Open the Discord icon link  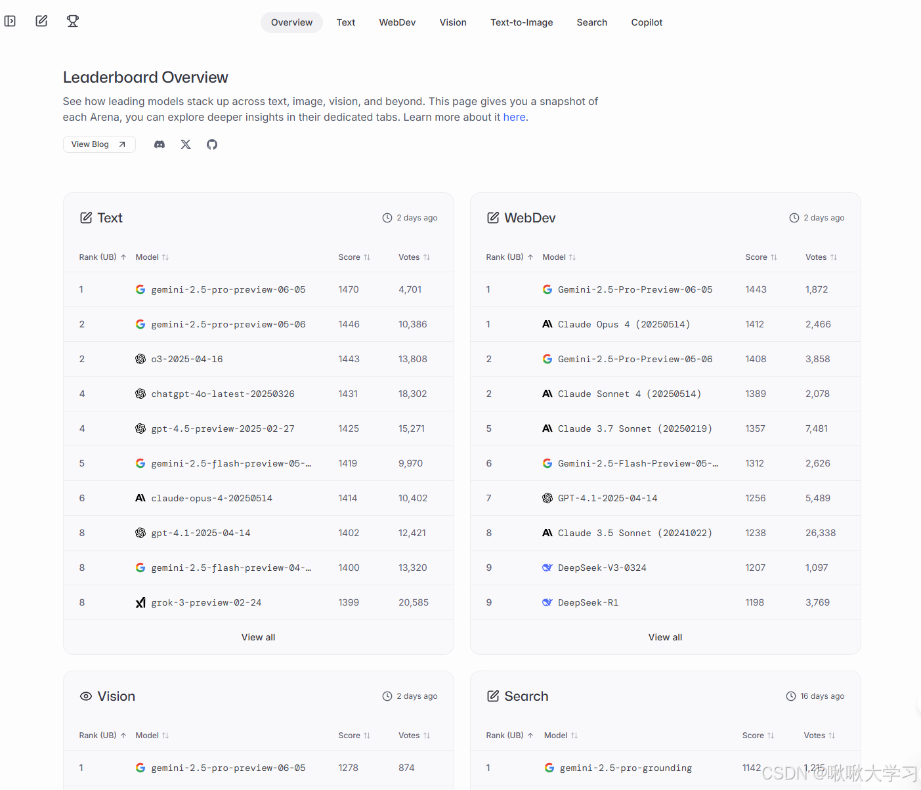point(160,144)
